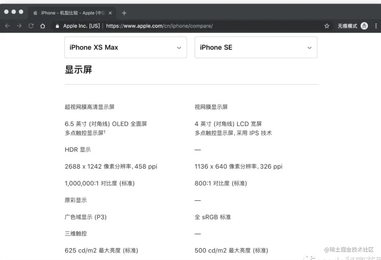The image size is (381, 260).
Task: Select the 显示屏 section heading
Action: 78,69
